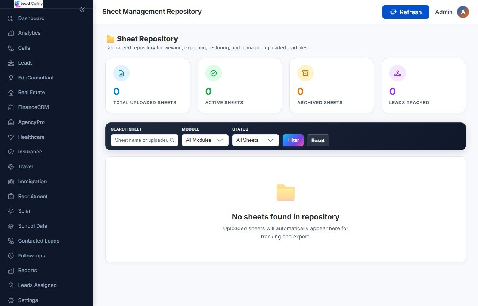
Task: Click the Contacted Leads phone-check icon
Action: pyautogui.click(x=11, y=241)
